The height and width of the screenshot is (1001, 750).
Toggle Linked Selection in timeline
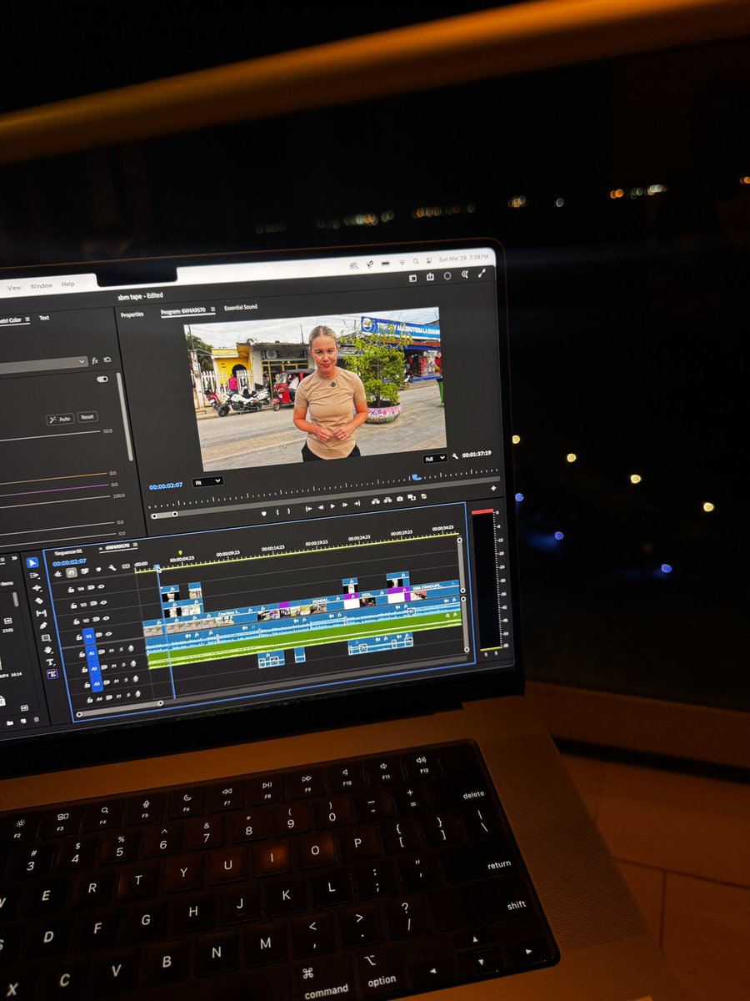pyautogui.click(x=85, y=571)
